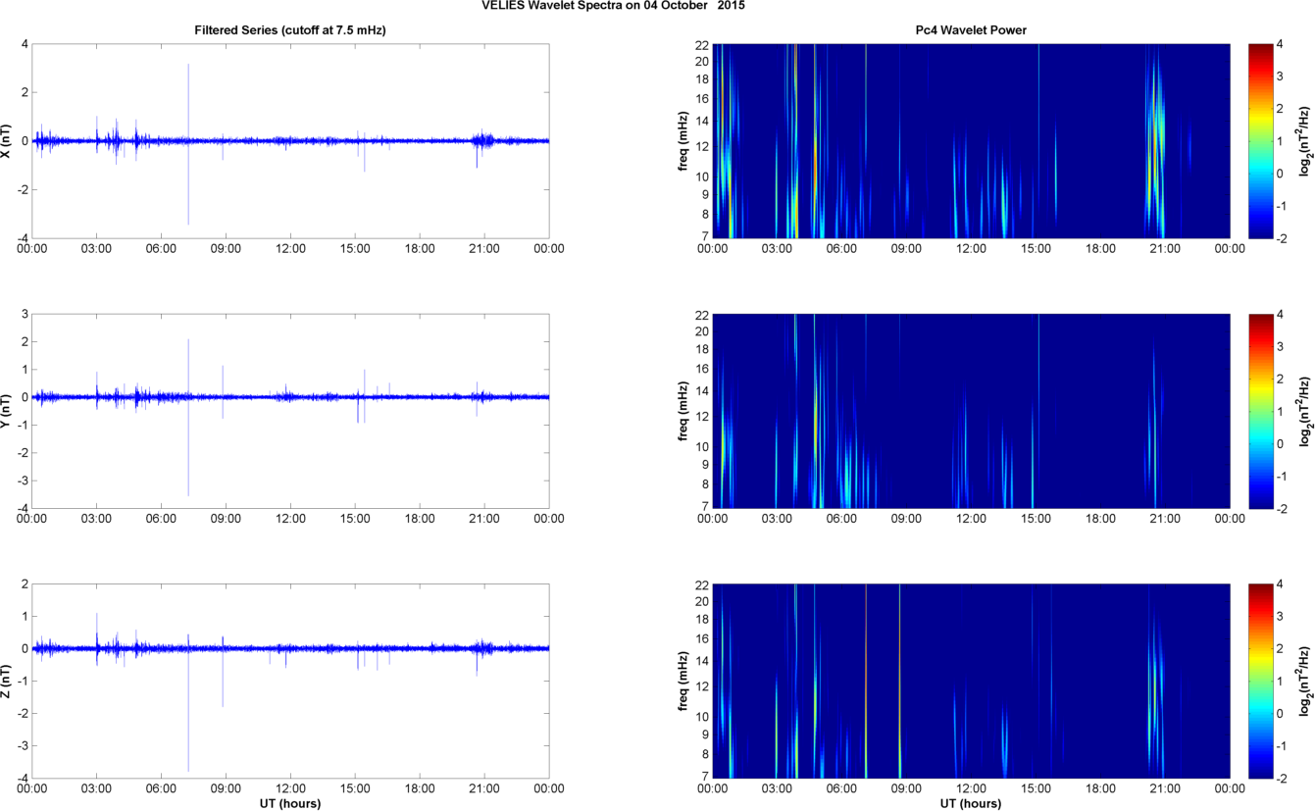This screenshot has width=1315, height=811.
Task: Click the log2(nT²/Hz) label beside top colorbar
Action: point(1305,141)
